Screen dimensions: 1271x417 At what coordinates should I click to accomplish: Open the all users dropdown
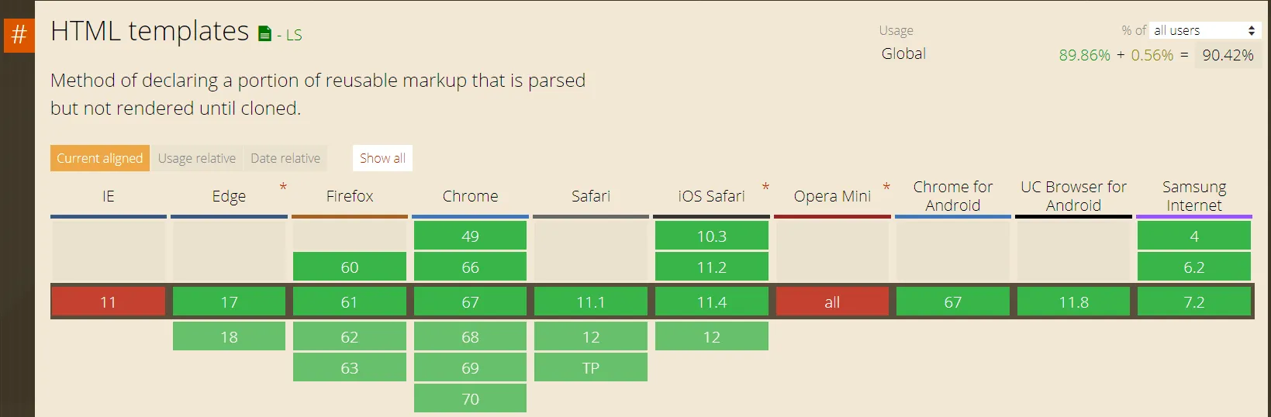pos(1204,30)
